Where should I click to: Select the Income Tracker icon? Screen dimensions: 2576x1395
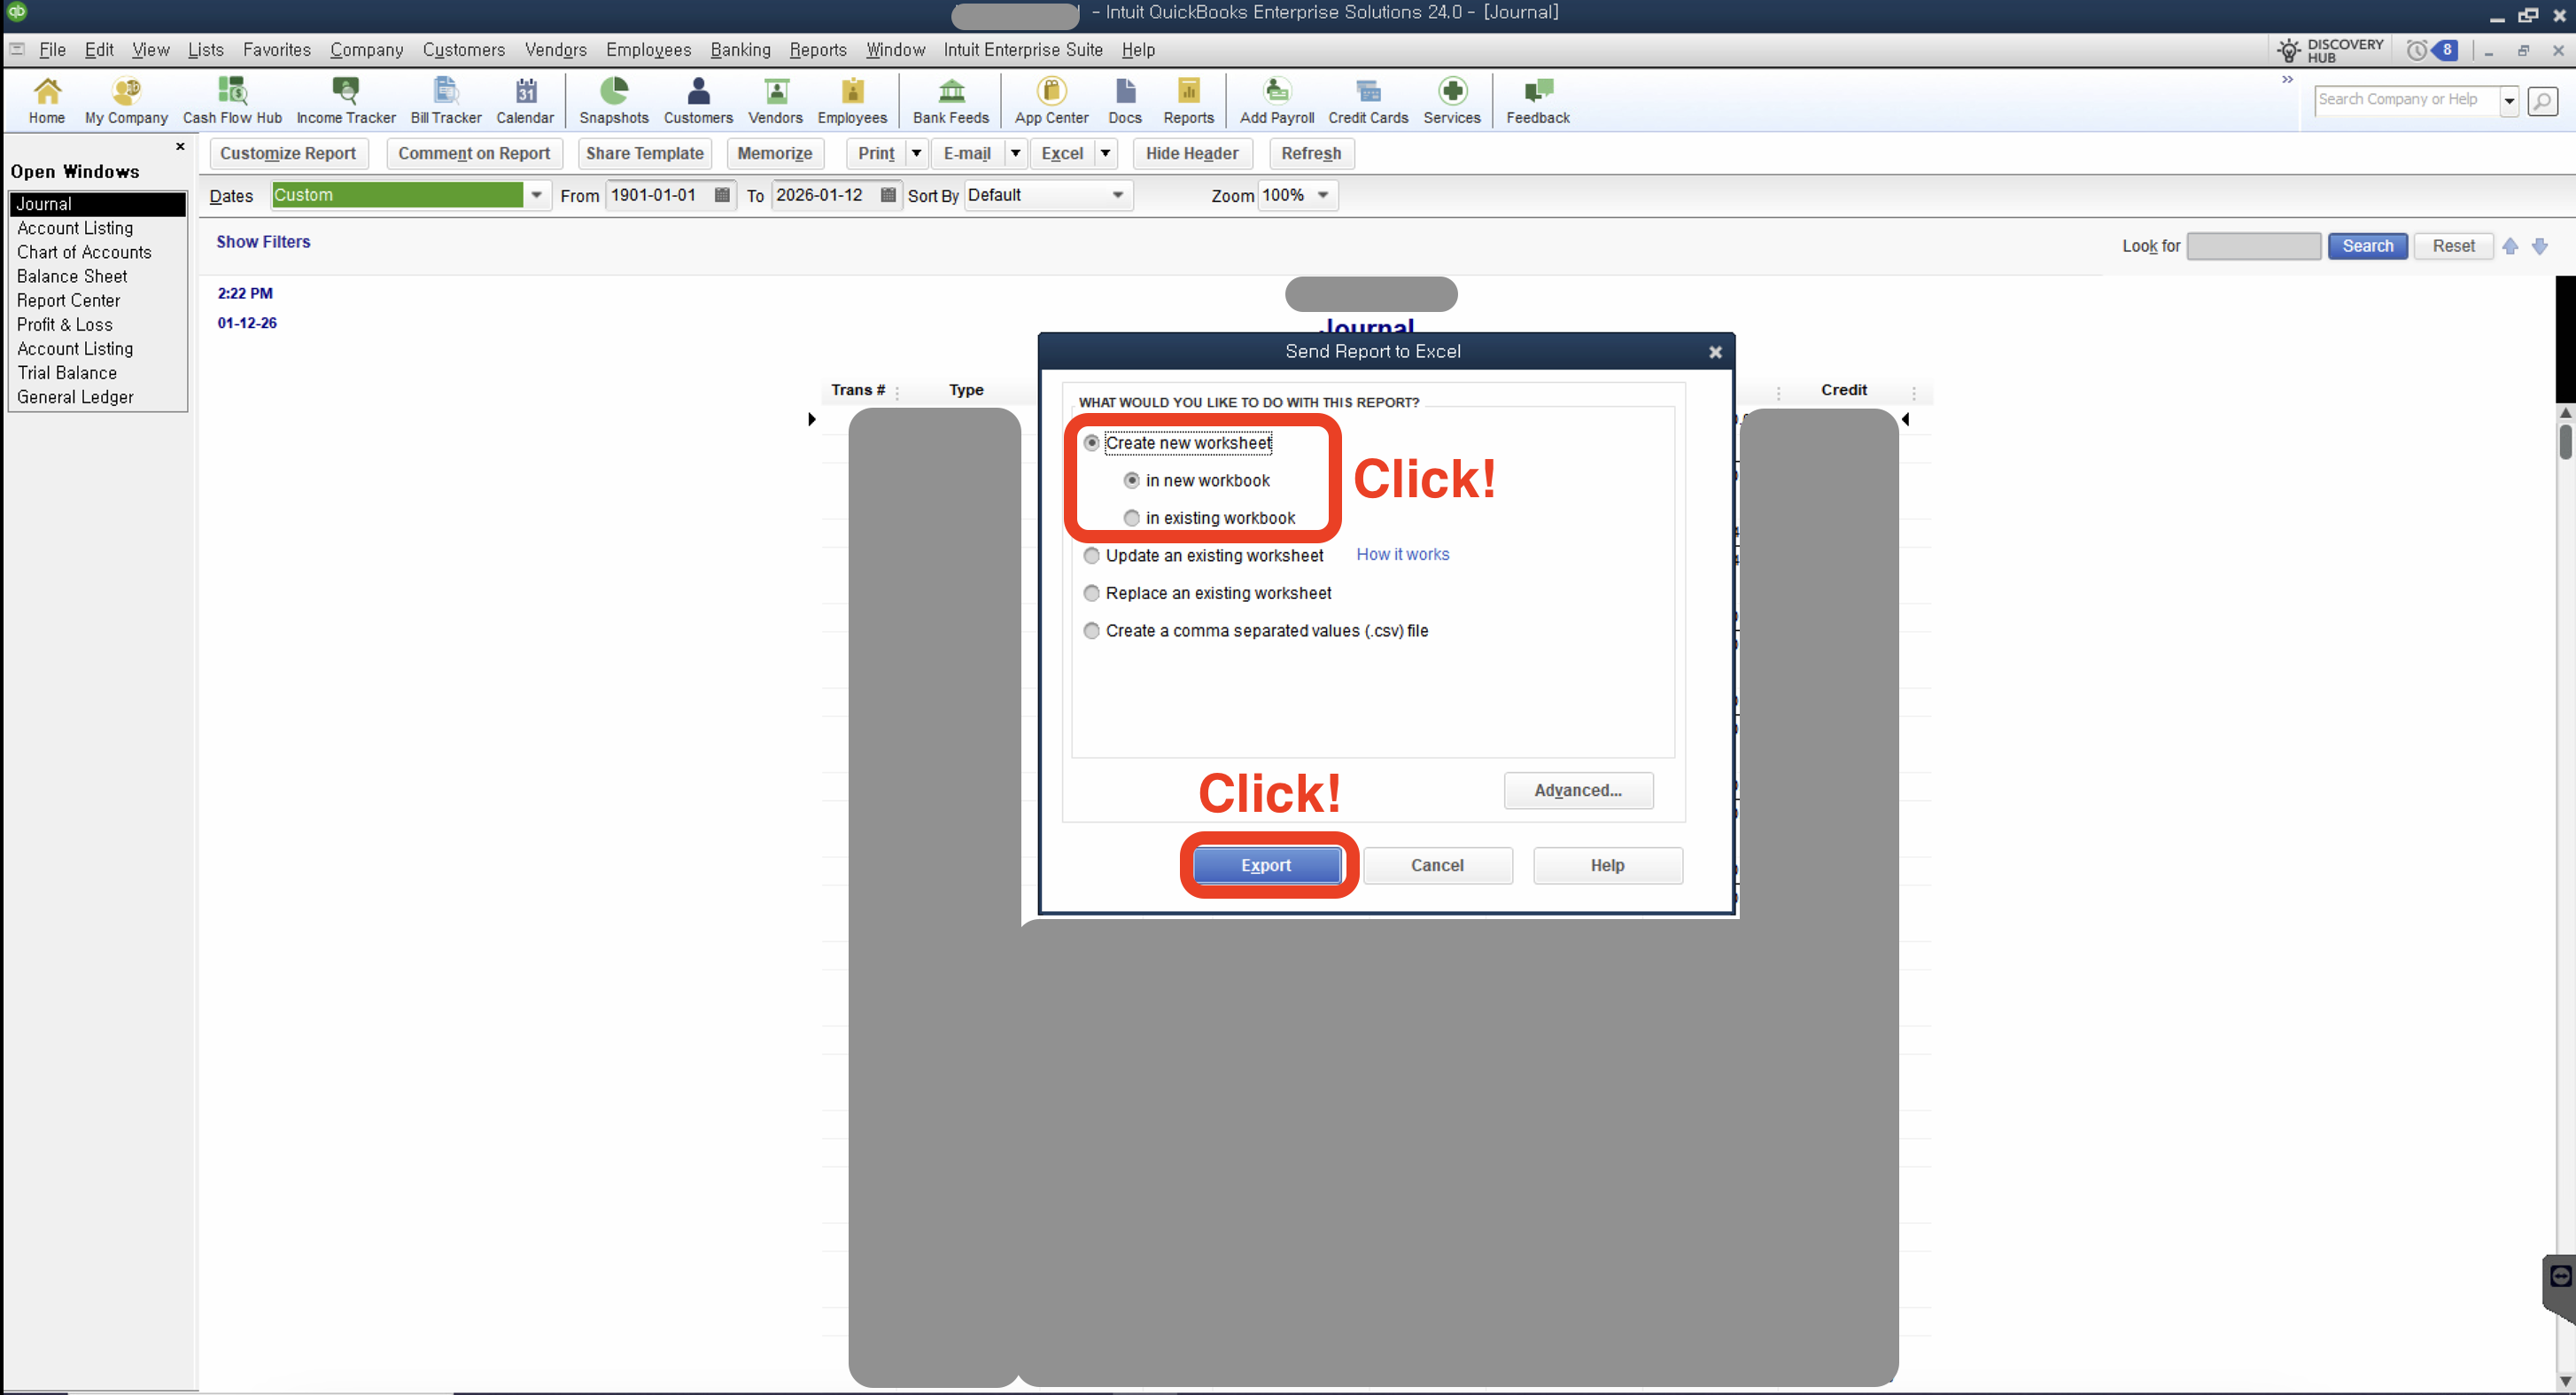point(346,100)
